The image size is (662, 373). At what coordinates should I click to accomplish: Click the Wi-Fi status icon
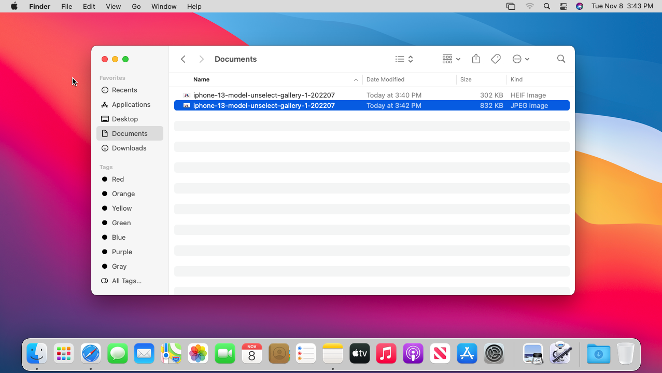click(x=529, y=6)
